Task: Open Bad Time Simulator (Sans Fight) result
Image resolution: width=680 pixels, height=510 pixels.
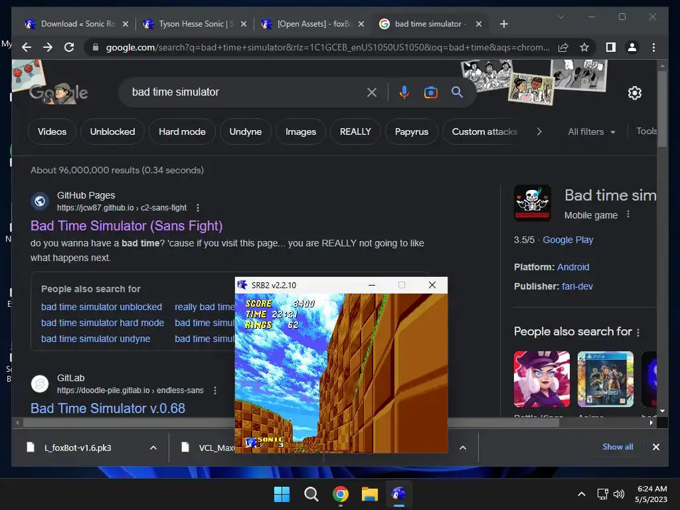Action: pyautogui.click(x=126, y=226)
